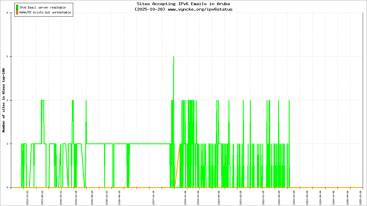Select the 2024-04-04 date label
The height and width of the screenshot is (206, 367).
(321, 197)
